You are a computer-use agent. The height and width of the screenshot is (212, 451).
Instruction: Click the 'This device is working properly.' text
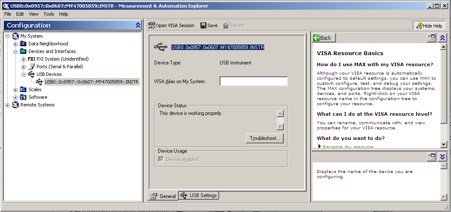pos(191,113)
